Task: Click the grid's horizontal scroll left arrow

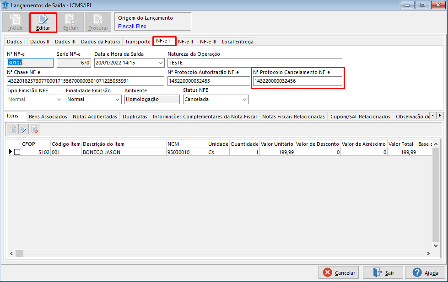Action: (x=11, y=253)
